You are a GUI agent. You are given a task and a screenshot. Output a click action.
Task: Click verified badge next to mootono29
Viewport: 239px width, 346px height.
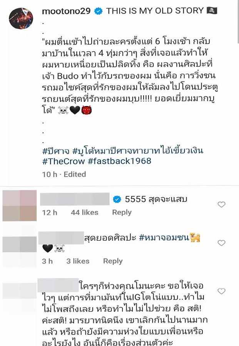click(99, 11)
